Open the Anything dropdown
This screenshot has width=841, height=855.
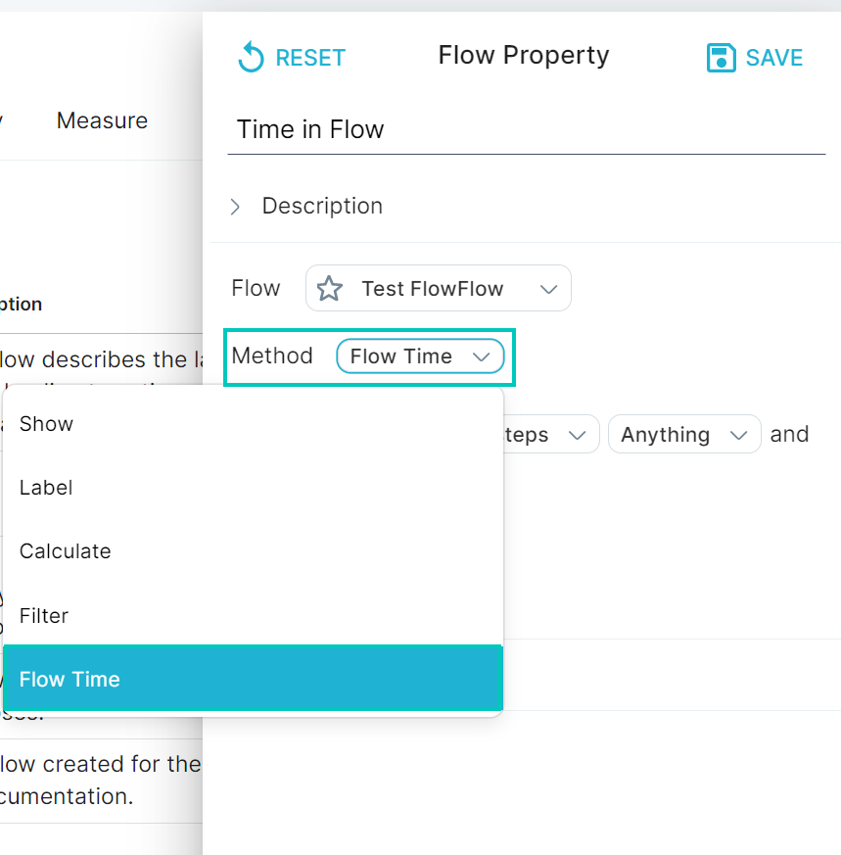point(683,434)
